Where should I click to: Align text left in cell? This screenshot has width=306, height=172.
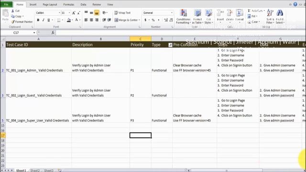[86, 20]
